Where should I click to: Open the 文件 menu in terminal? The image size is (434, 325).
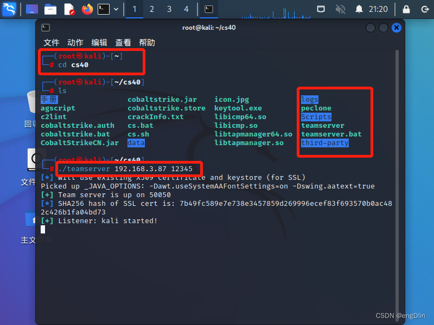pyautogui.click(x=51, y=43)
